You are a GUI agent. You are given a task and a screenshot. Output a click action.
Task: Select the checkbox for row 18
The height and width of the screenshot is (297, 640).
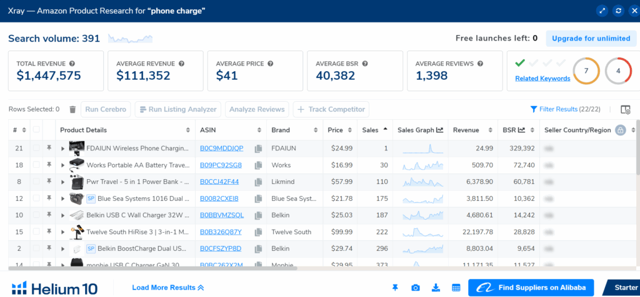[x=36, y=165]
